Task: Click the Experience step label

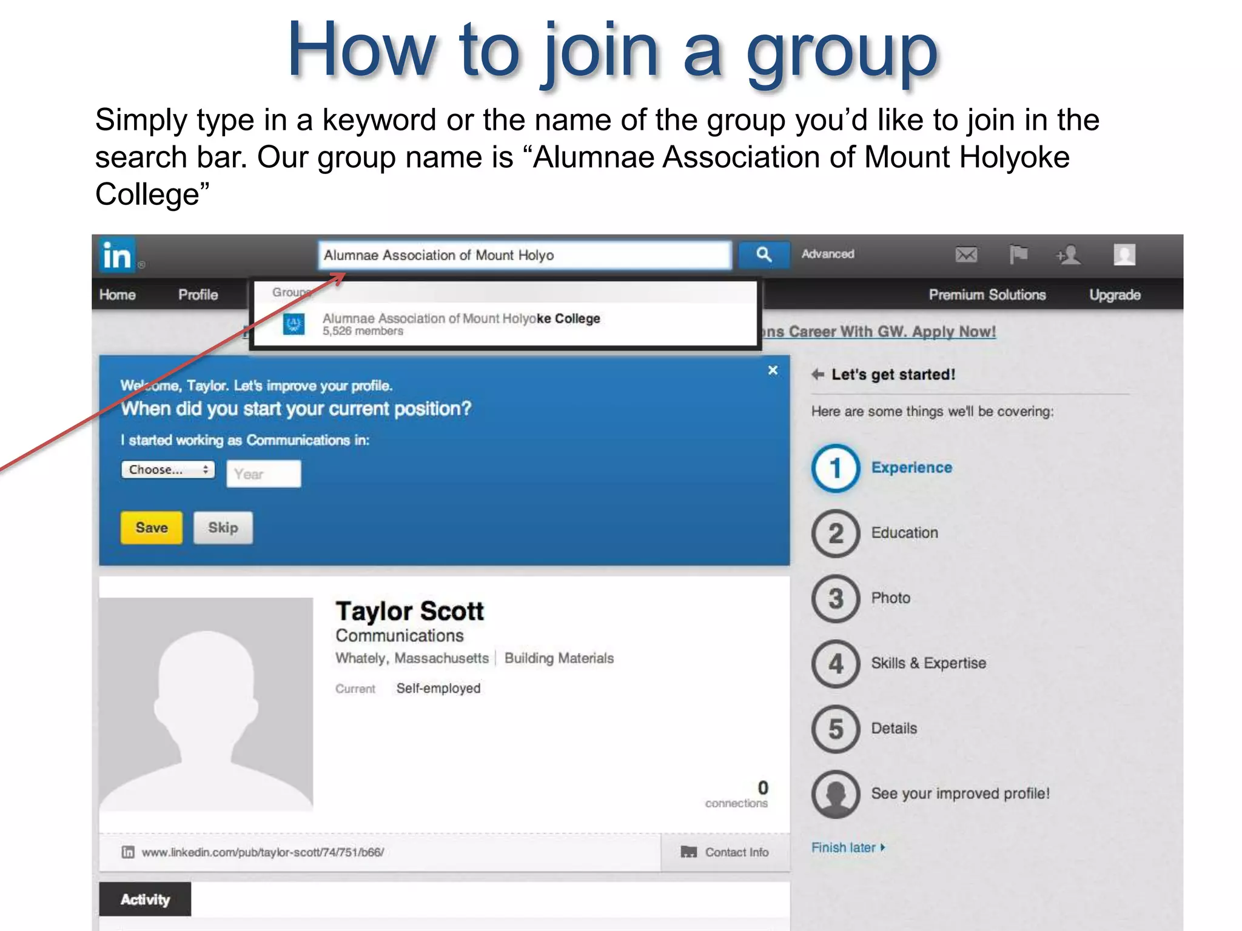Action: [911, 467]
